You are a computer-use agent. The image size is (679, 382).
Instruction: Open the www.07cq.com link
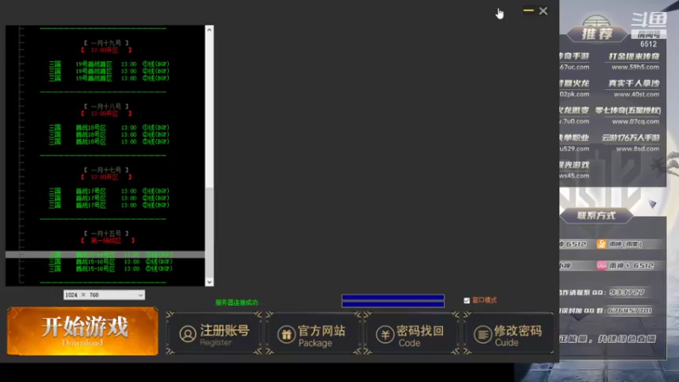636,121
